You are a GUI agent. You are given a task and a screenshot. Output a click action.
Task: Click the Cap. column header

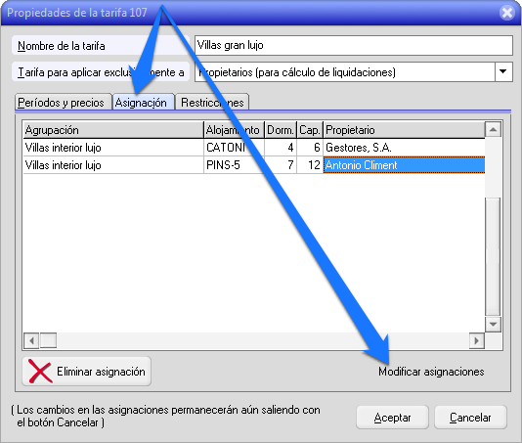(x=310, y=130)
